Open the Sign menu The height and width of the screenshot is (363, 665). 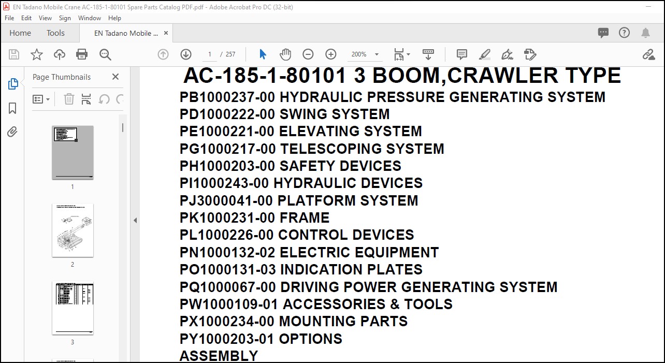[65, 18]
